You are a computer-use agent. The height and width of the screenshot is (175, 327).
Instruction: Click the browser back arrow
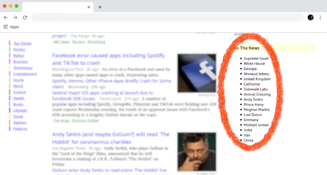[5, 17]
